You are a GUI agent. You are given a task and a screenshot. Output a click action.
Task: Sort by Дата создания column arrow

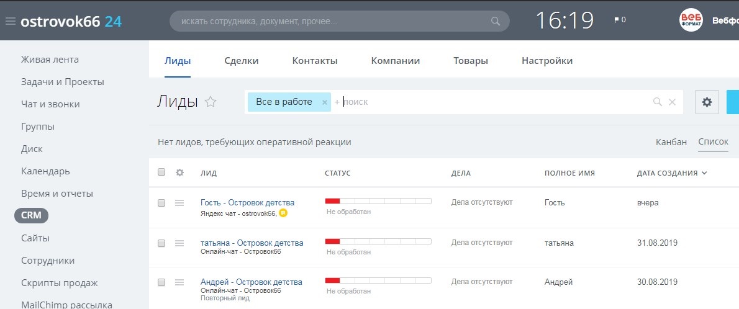pyautogui.click(x=704, y=173)
